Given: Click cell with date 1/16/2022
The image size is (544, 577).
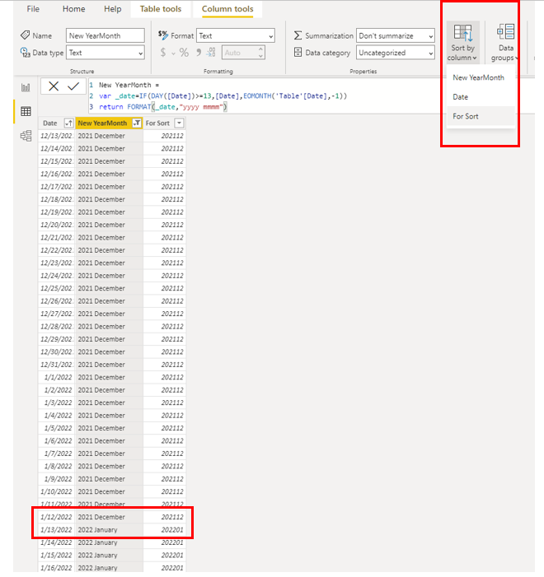Looking at the screenshot, I should tap(56, 568).
